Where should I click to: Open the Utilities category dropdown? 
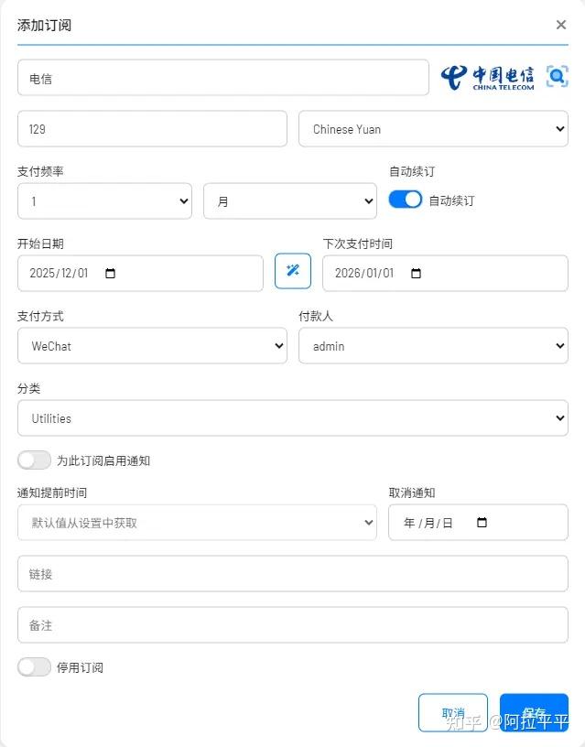[292, 418]
